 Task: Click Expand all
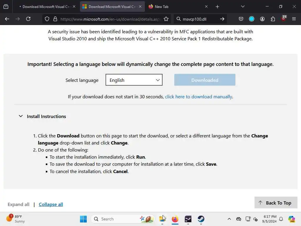coord(19,204)
